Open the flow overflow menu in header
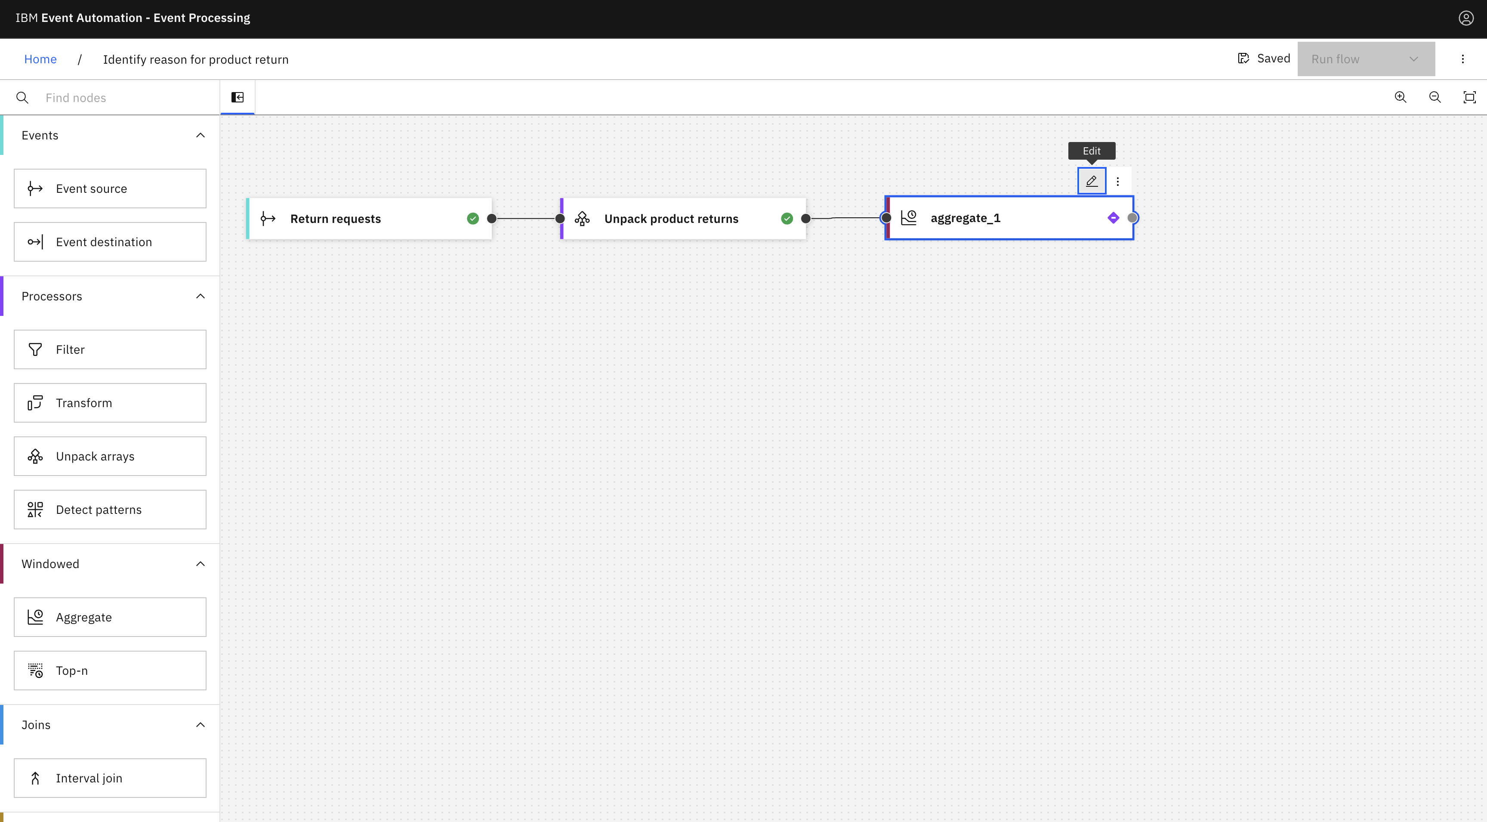1487x822 pixels. point(1463,59)
